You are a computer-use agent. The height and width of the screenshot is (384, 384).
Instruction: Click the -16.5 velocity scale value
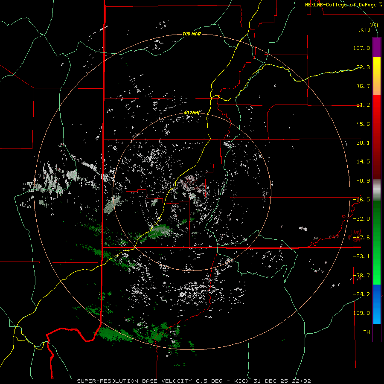tap(361, 200)
